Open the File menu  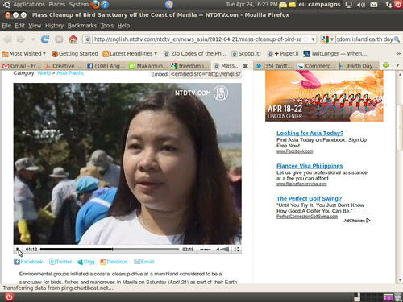point(6,26)
